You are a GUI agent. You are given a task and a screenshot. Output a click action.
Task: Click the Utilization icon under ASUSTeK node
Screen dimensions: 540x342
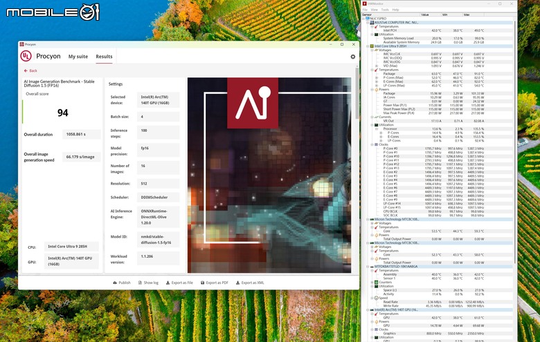377,35
